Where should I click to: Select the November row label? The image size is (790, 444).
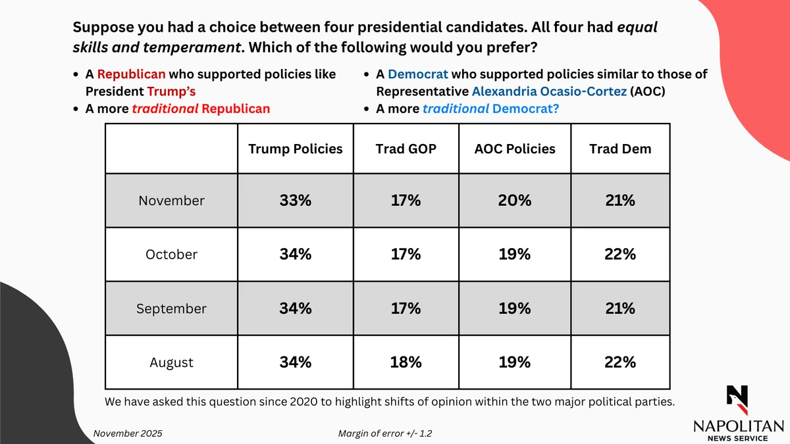coord(171,201)
